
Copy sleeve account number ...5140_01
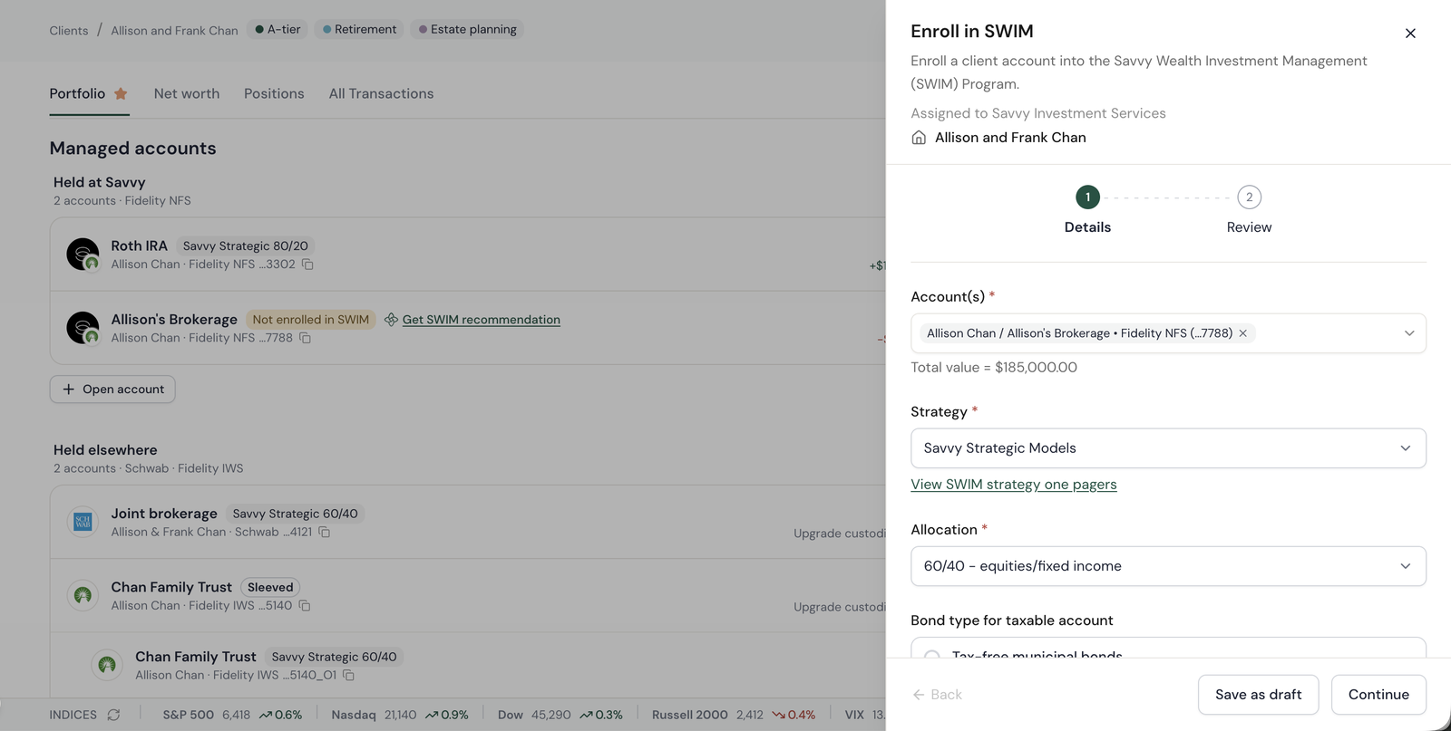point(349,675)
